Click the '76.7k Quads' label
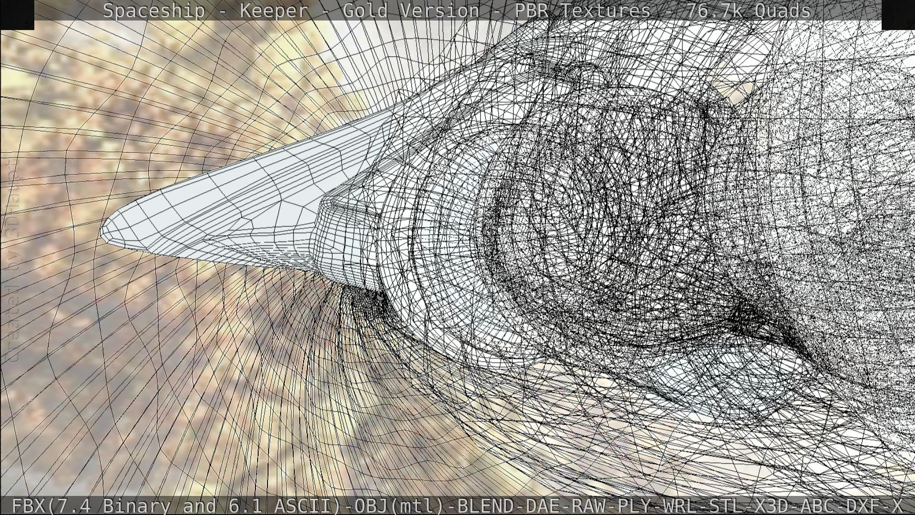This screenshot has height=515, width=915. (x=748, y=10)
